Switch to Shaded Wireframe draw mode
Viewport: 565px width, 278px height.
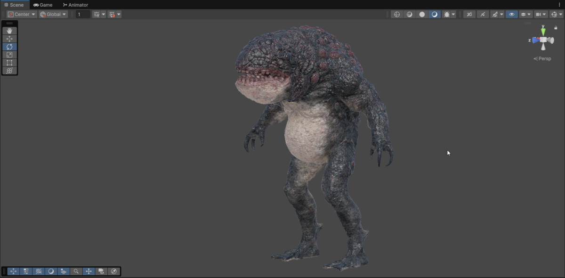410,14
